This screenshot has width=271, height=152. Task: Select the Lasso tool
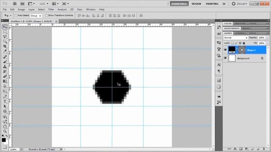coord(5,37)
